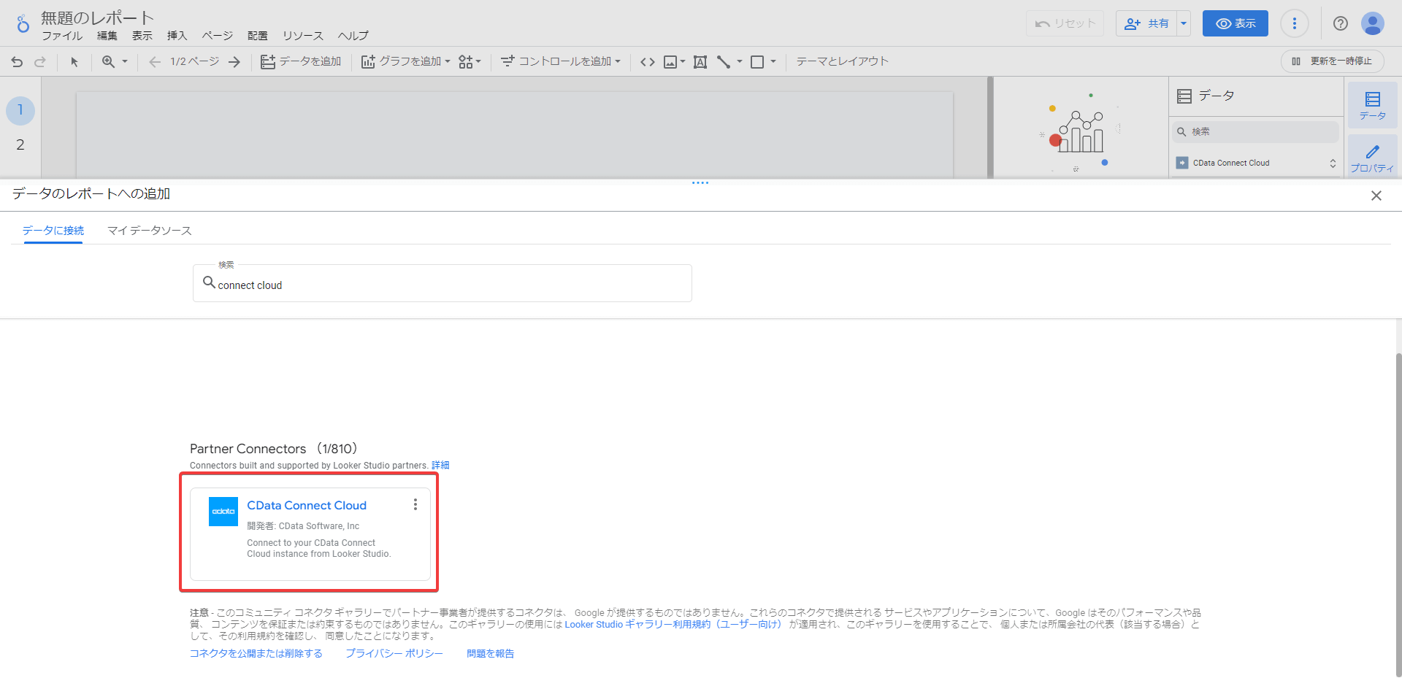Screen dimensions: 1402x678
Task: Open the 編集 menu
Action: (x=107, y=36)
